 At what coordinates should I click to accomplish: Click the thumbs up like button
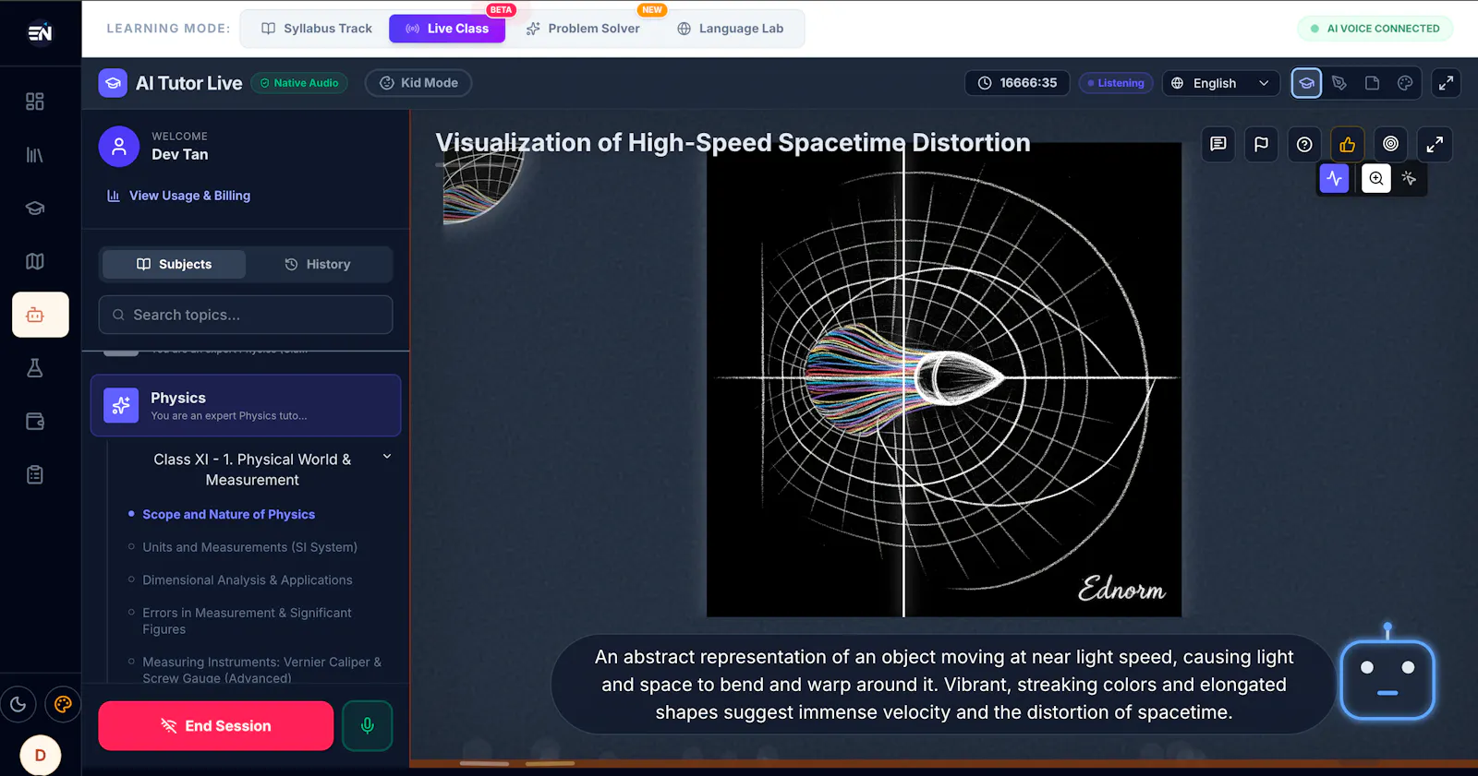click(x=1348, y=144)
